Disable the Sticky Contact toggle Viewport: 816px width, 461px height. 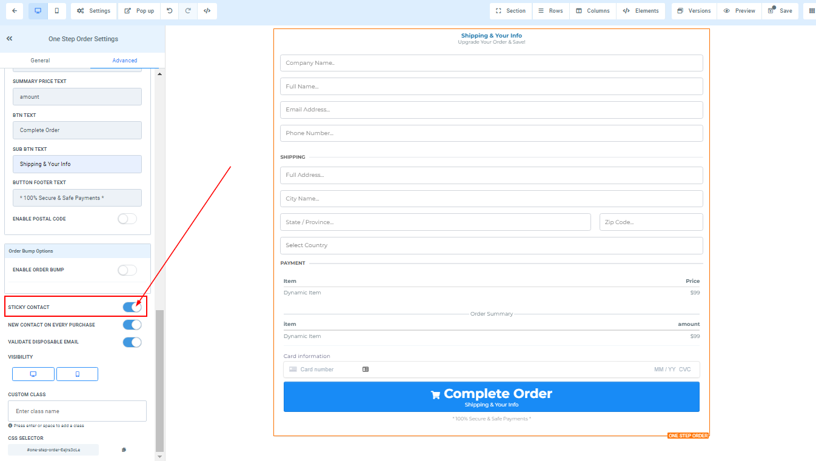pyautogui.click(x=132, y=307)
